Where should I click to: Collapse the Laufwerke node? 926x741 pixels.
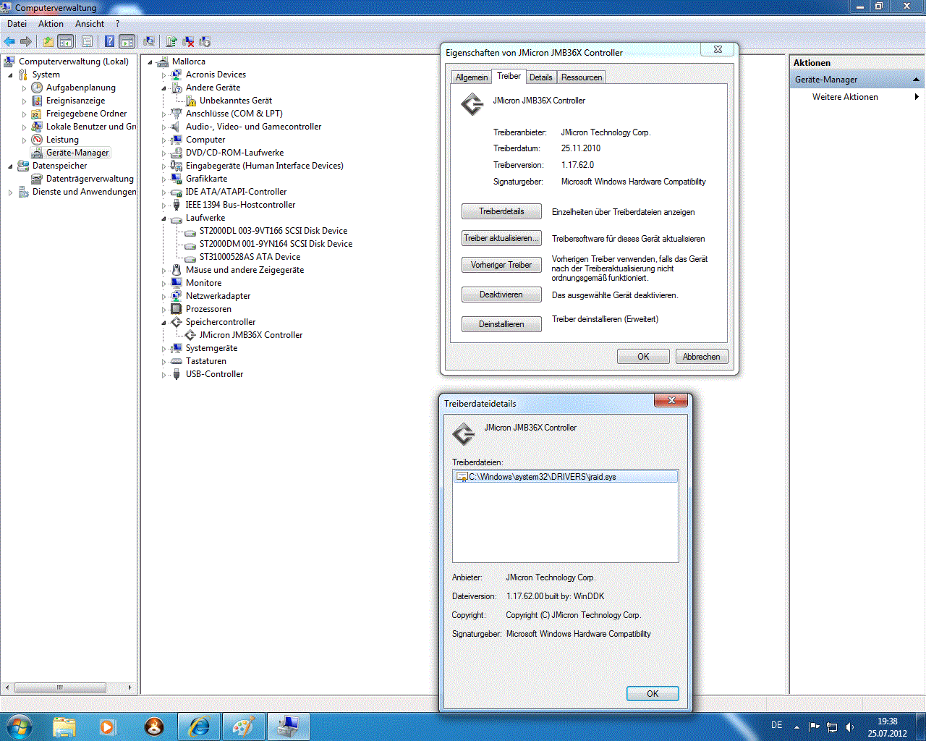click(x=163, y=219)
